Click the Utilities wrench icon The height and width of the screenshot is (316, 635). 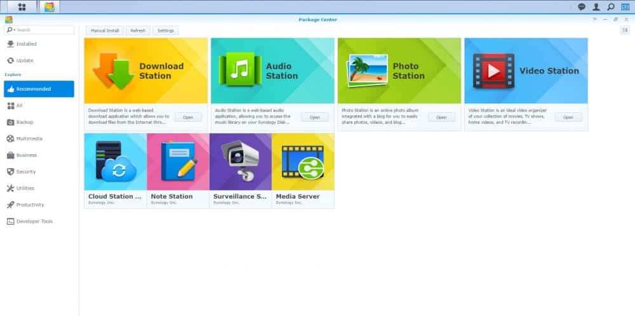click(x=11, y=188)
